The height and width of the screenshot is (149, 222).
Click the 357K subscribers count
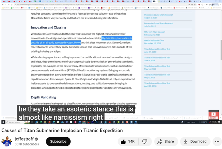tap(27, 144)
